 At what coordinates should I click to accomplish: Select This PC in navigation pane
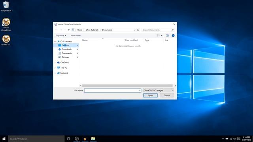click(64, 68)
